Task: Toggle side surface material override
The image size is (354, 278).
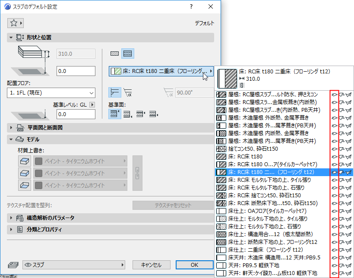Action: [x=24, y=173]
